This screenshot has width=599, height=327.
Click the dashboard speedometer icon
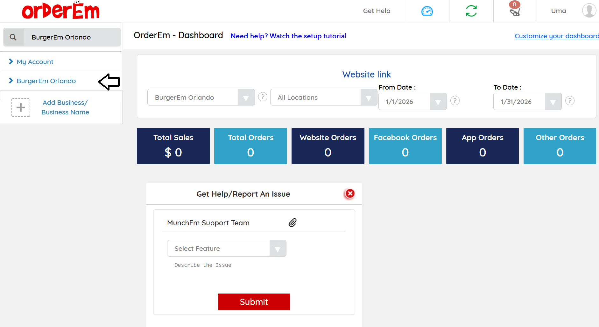(427, 11)
